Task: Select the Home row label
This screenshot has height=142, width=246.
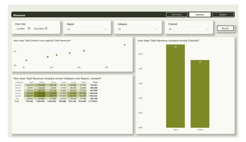Action: [x=18, y=93]
